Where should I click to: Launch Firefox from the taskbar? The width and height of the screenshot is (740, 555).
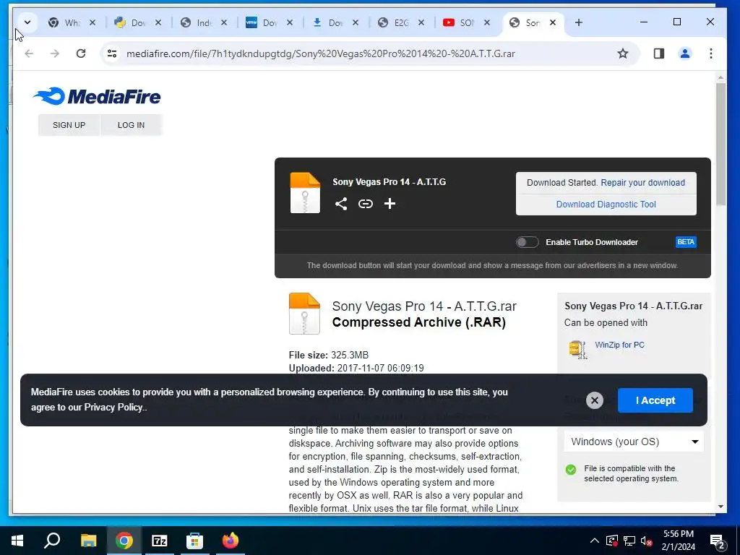[x=231, y=541]
